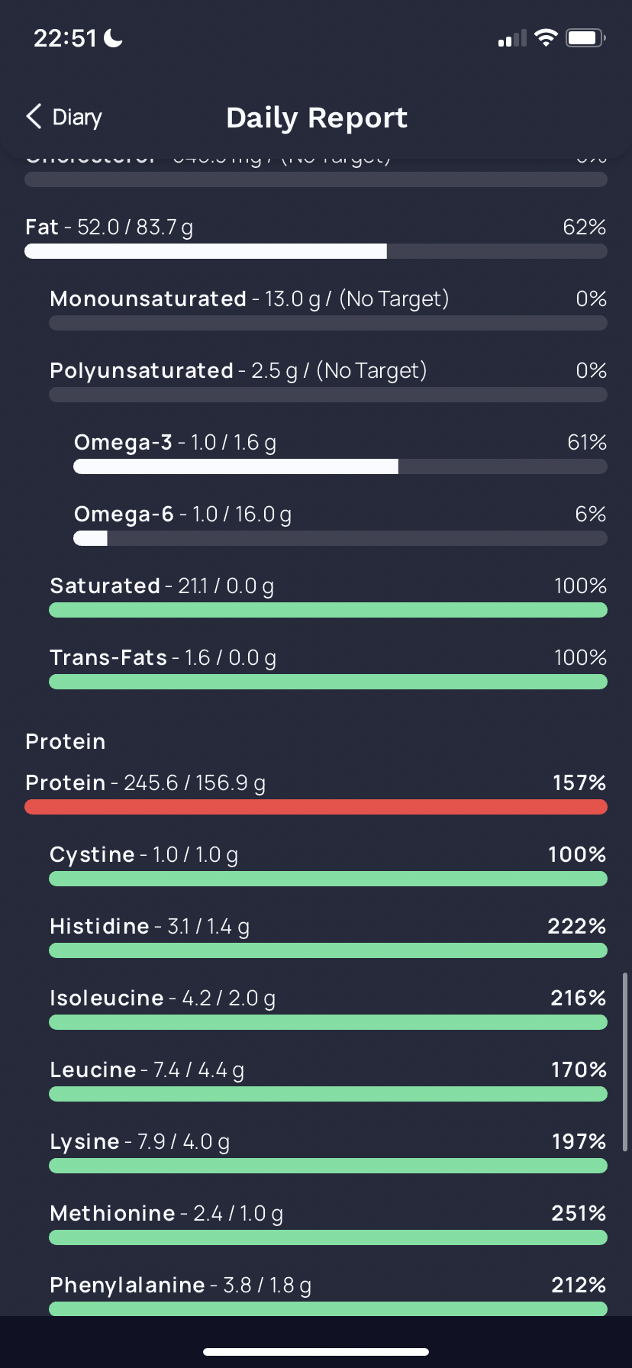Image resolution: width=632 pixels, height=1368 pixels.
Task: Open the Saturated fat row
Action: click(328, 596)
